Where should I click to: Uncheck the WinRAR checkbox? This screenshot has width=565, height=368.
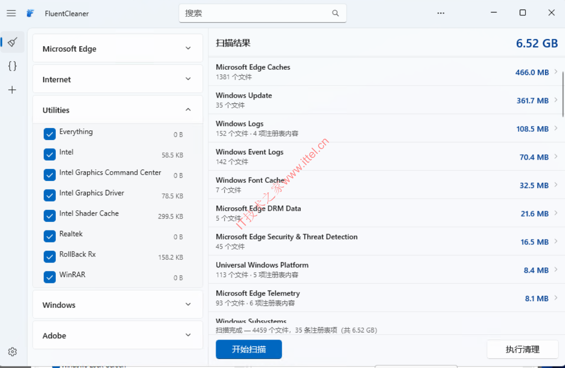pos(50,277)
